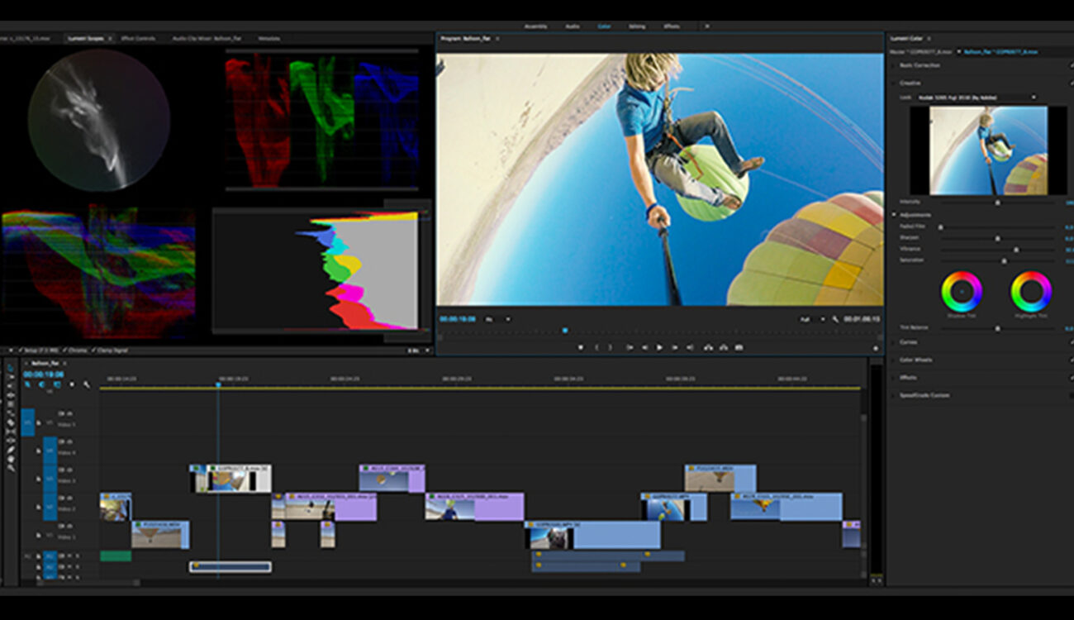Screen dimensions: 1074x620
Task: Adjust the Faded Film slider handle
Action: click(940, 226)
